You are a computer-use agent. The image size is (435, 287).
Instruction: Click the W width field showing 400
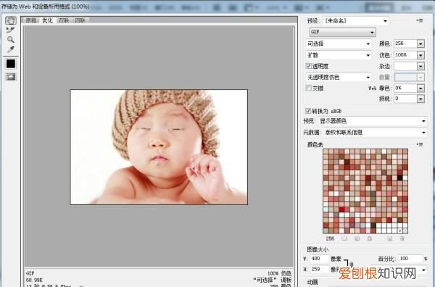pos(319,259)
